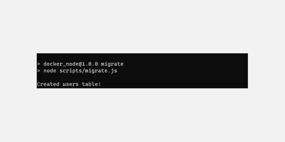Click the gray background above the terminal
The width and height of the screenshot is (285, 142).
(142, 27)
